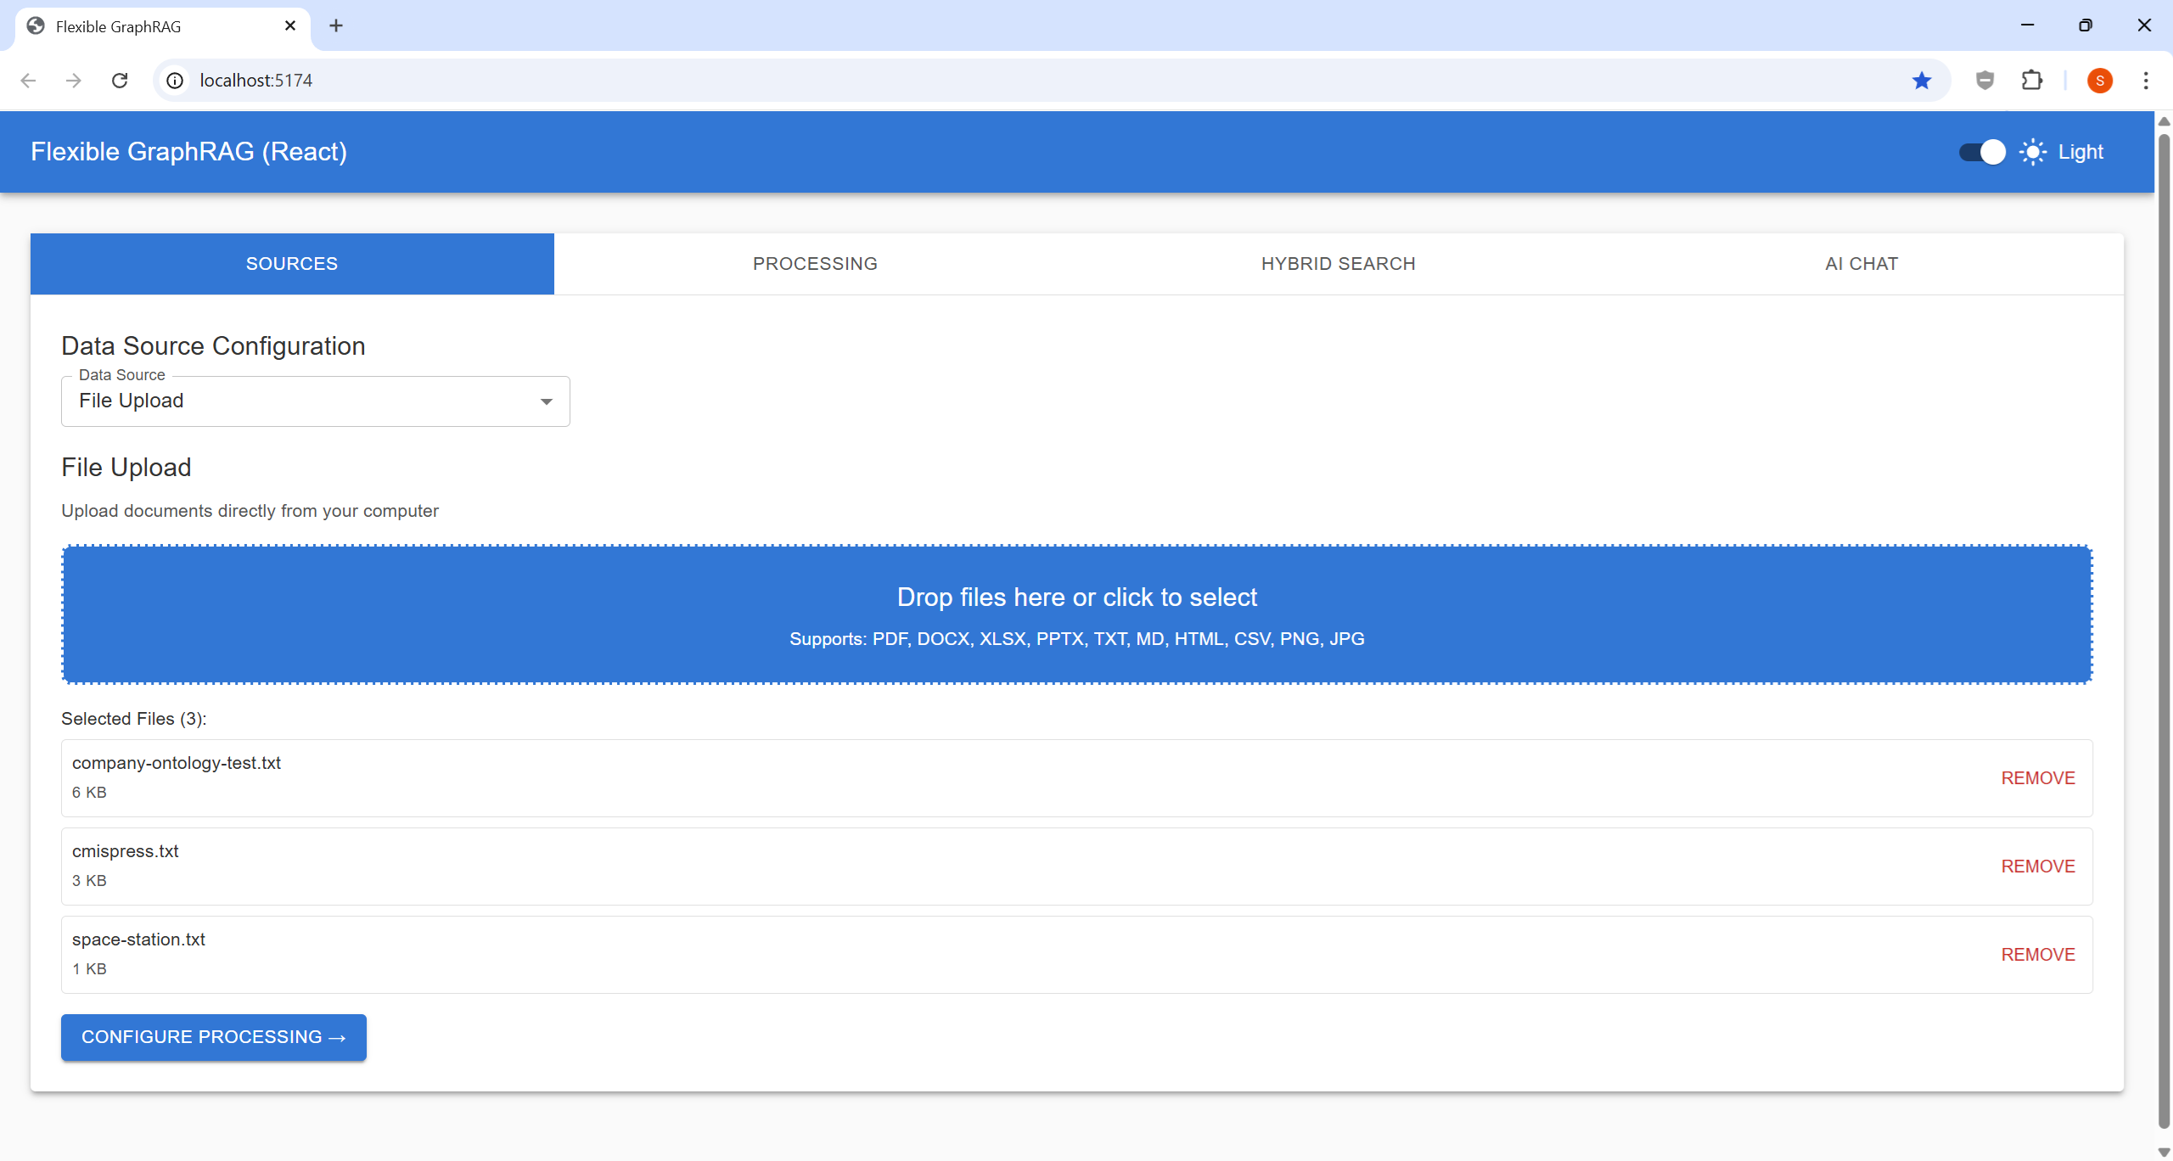Click the bookmark star icon
This screenshot has width=2173, height=1161.
point(1922,81)
